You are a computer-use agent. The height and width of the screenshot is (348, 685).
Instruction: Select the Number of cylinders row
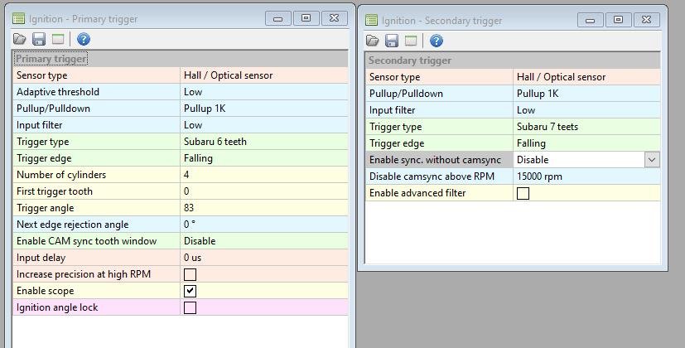pos(96,175)
